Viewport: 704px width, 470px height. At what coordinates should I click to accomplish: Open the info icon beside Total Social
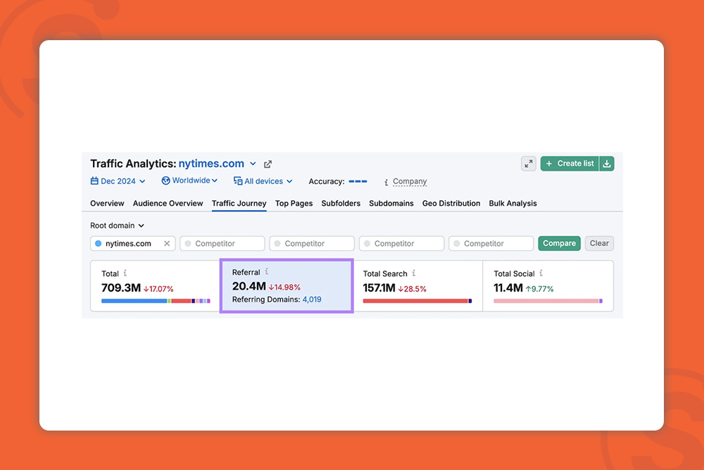point(541,273)
